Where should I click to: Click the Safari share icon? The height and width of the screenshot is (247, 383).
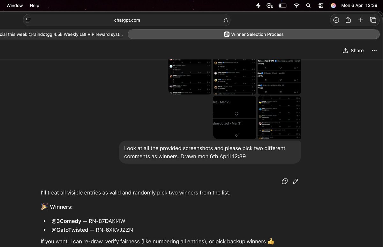pyautogui.click(x=348, y=20)
